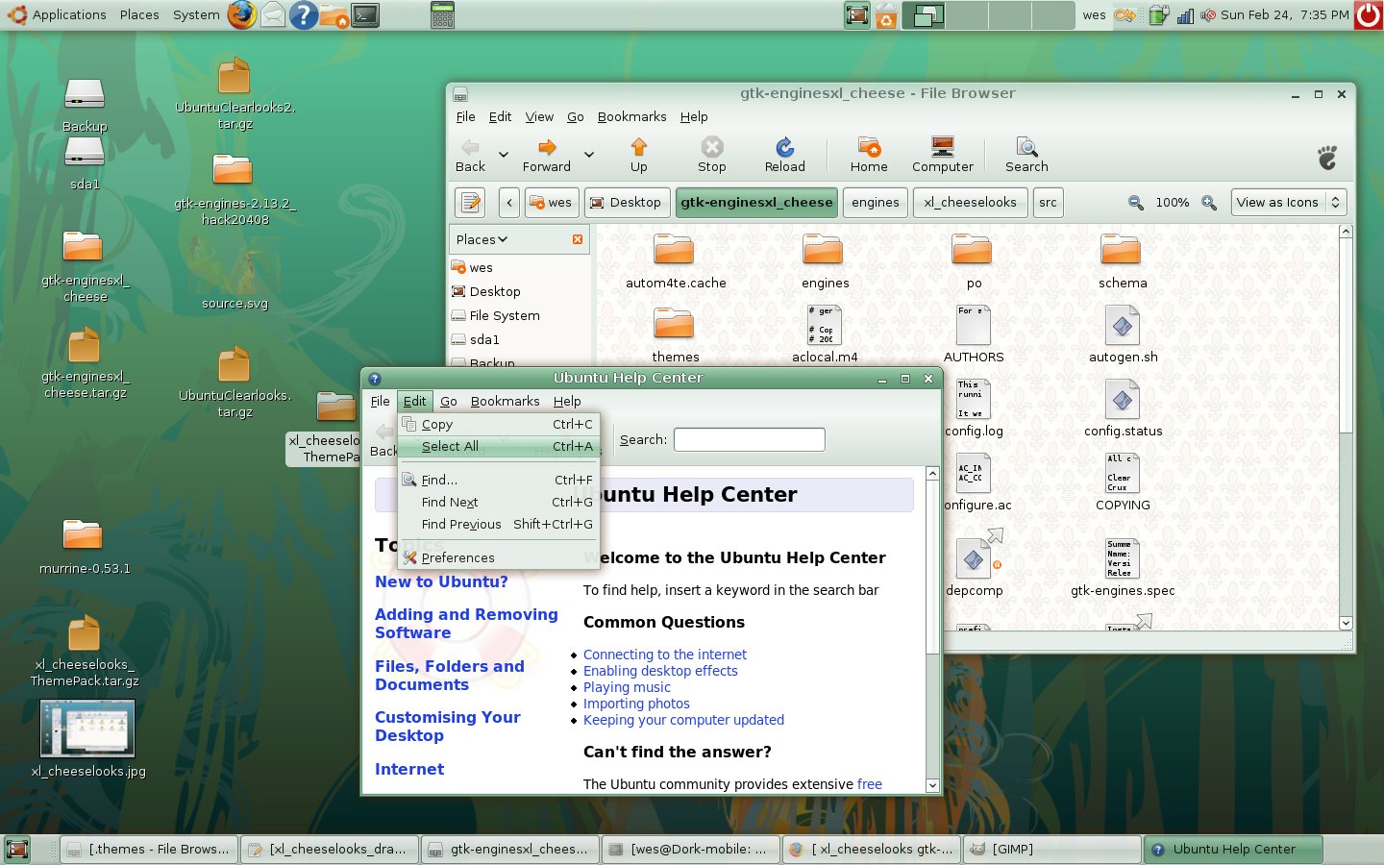Launch Firefox from the top panel
Image resolution: width=1384 pixels, height=865 pixels.
click(242, 14)
